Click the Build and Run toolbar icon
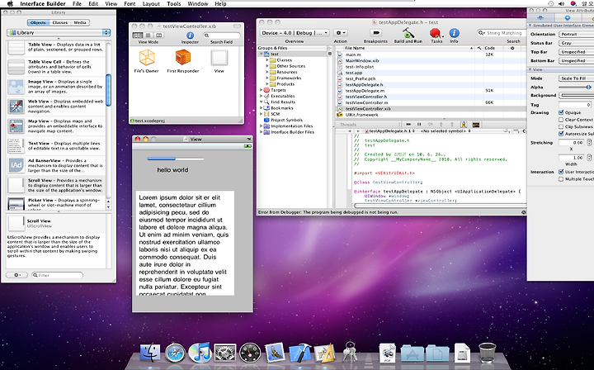 [408, 33]
